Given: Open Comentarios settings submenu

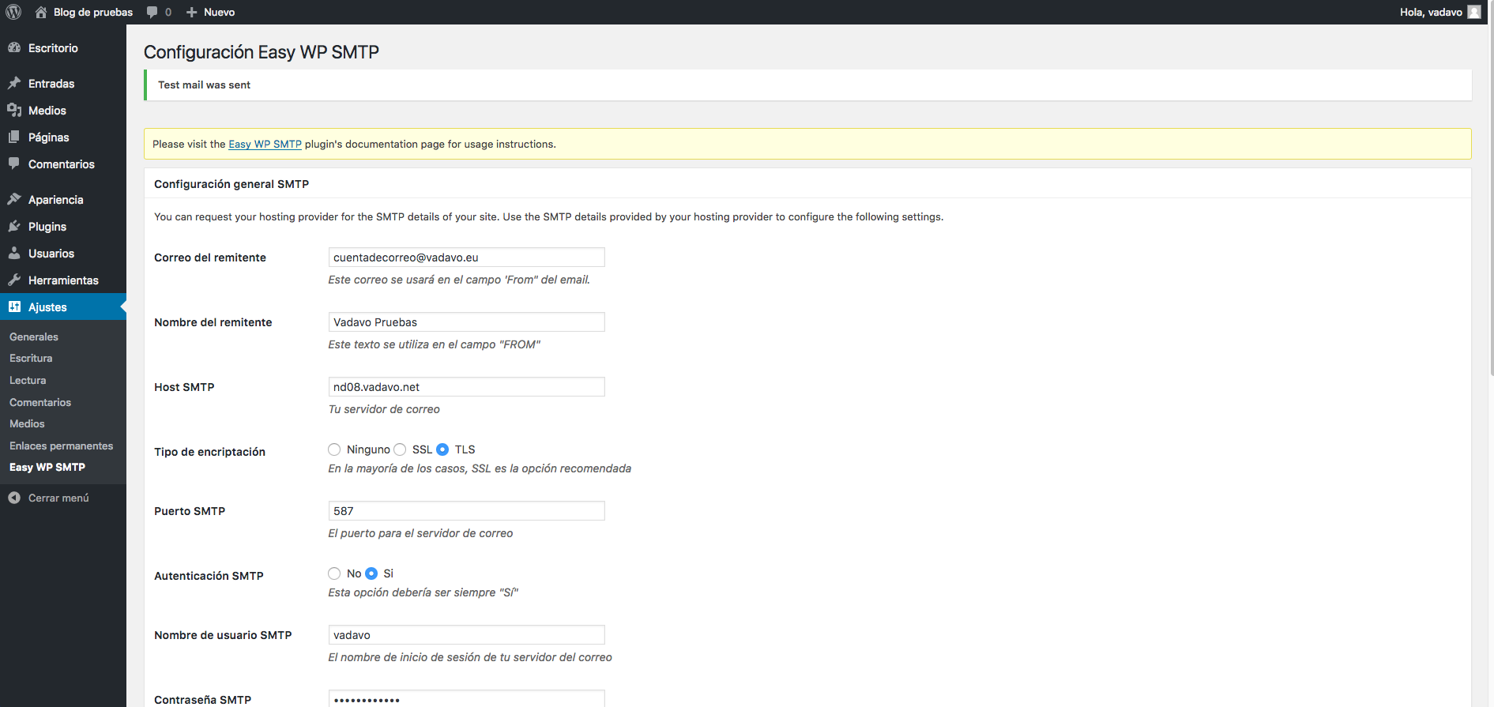Looking at the screenshot, I should 40,402.
